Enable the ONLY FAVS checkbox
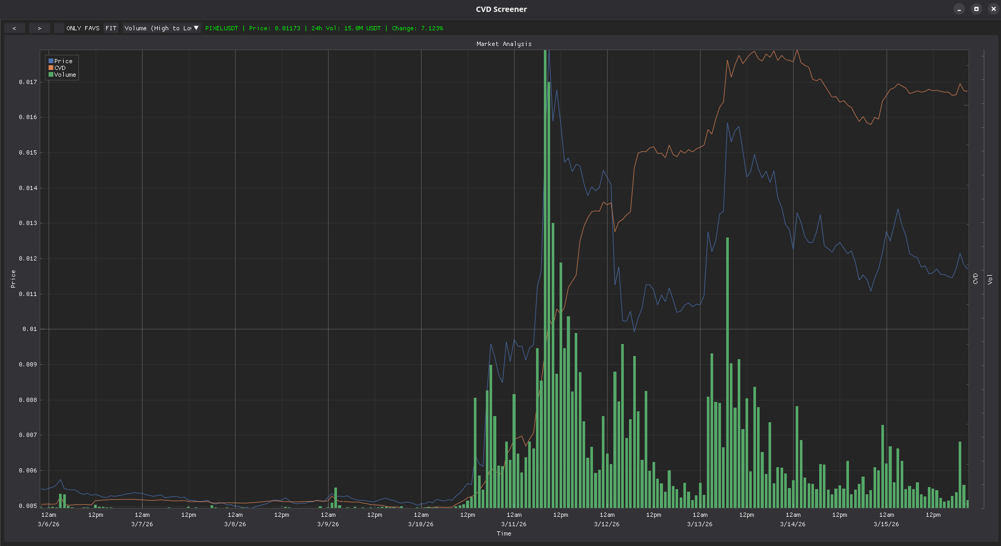The height and width of the screenshot is (546, 1001). (59, 28)
